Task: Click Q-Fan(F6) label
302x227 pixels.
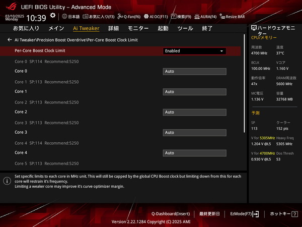Action: pos(132,17)
